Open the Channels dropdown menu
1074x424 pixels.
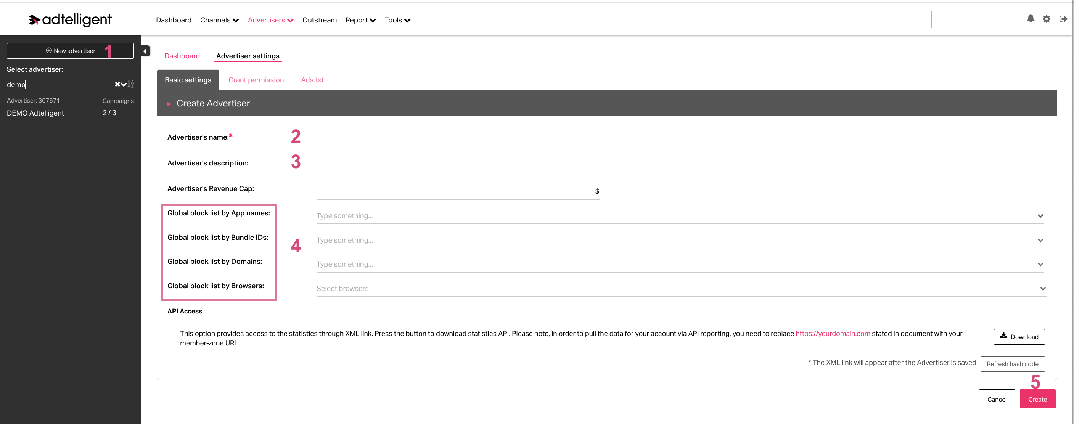pyautogui.click(x=219, y=20)
